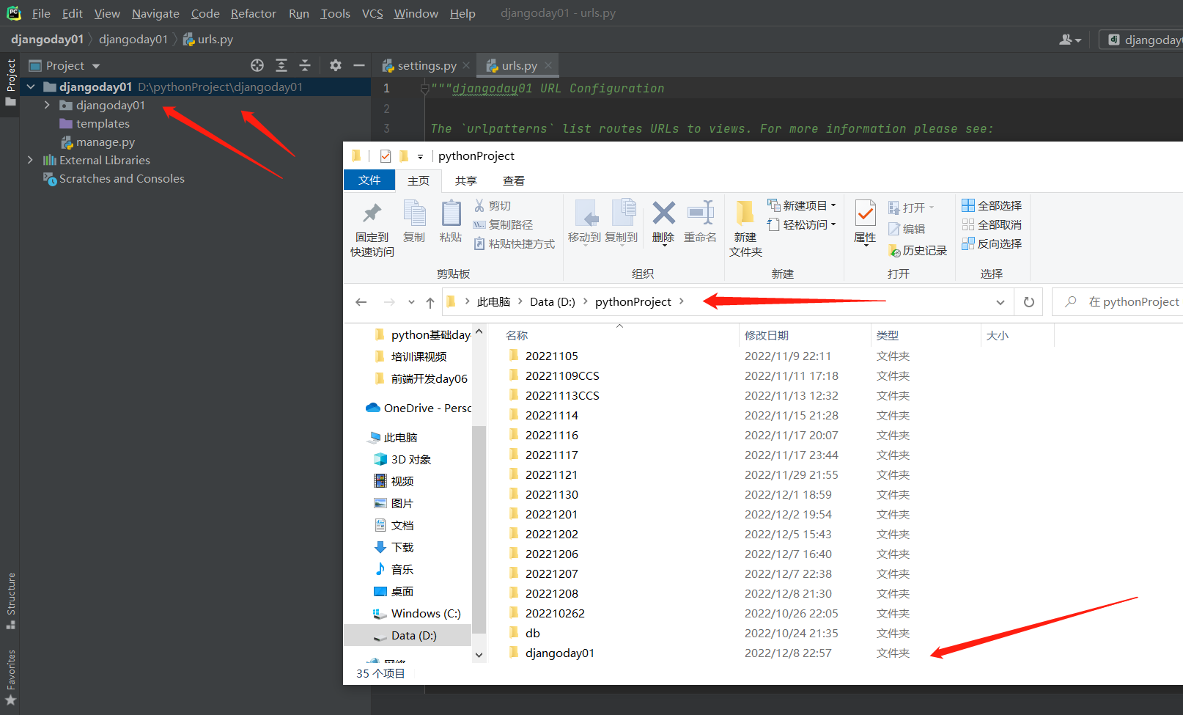Screen dimensions: 1183x715
Task: Open recent locations dropdown arrow in Explorer
Action: pyautogui.click(x=411, y=302)
